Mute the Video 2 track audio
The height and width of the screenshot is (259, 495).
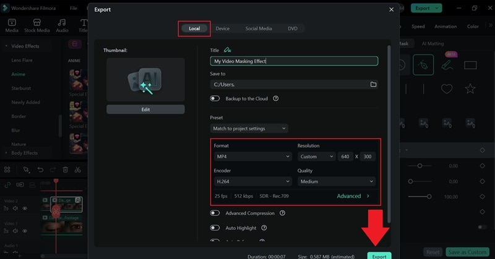(x=15, y=208)
